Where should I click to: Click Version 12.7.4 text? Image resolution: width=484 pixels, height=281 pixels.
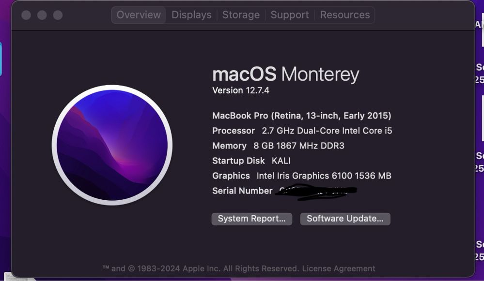(x=241, y=90)
